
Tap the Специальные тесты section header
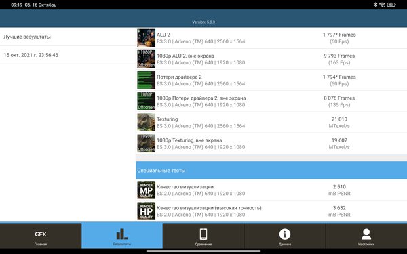point(271,170)
